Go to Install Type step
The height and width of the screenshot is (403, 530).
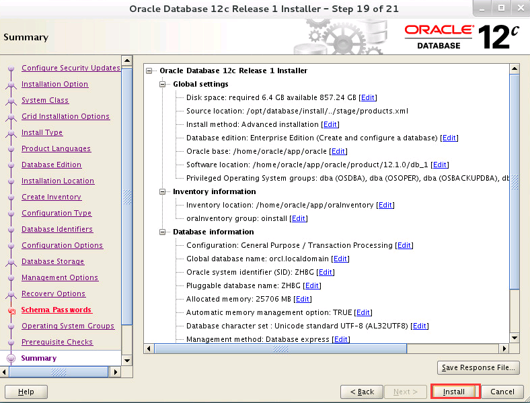pos(42,132)
